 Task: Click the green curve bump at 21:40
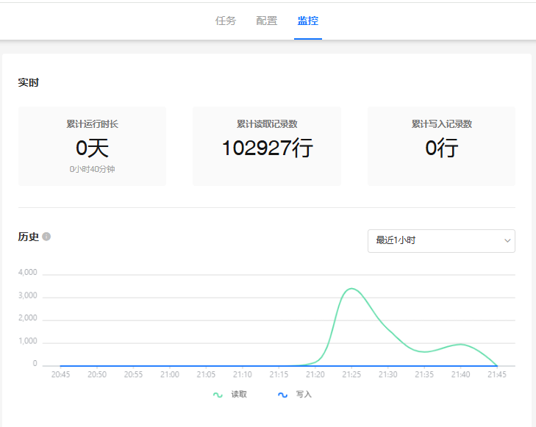click(460, 344)
